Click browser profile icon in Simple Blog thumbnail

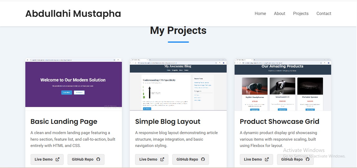(x=224, y=63)
